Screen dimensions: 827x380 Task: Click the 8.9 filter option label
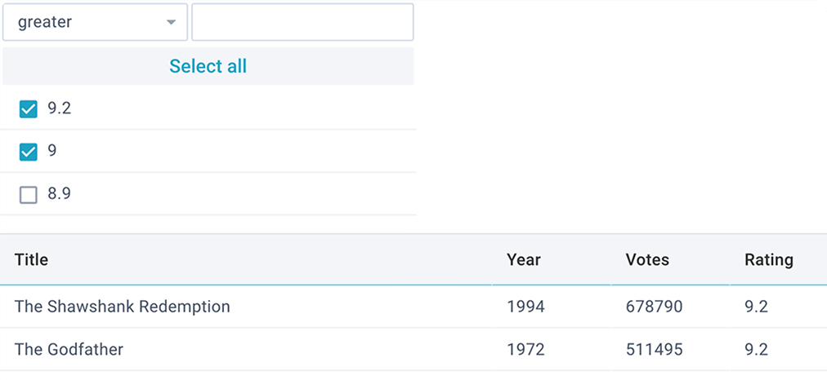point(60,194)
